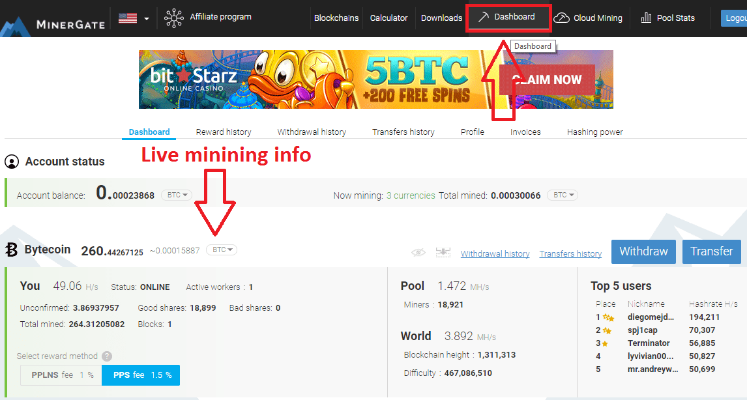Viewport: 747px width, 400px height.
Task: Open the Downloads menu item
Action: point(442,18)
